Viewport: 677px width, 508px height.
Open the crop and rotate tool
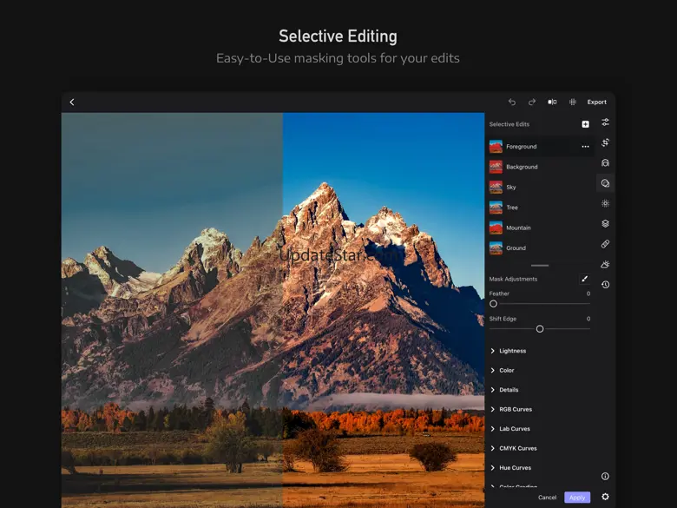(605, 142)
